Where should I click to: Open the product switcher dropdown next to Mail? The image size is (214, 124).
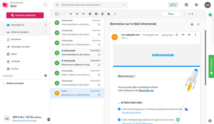coord(45,5)
